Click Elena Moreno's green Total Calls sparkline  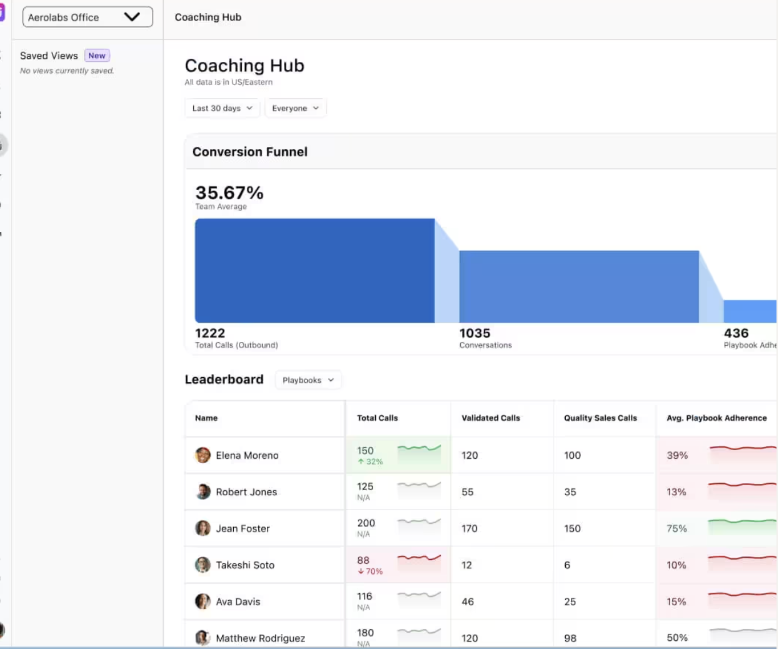419,449
